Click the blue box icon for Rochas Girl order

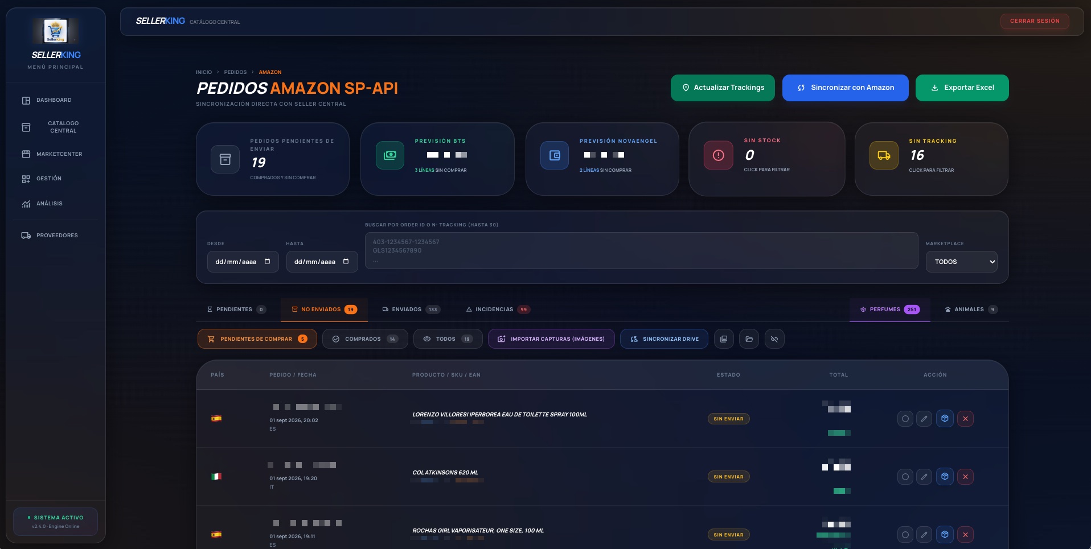pyautogui.click(x=945, y=535)
